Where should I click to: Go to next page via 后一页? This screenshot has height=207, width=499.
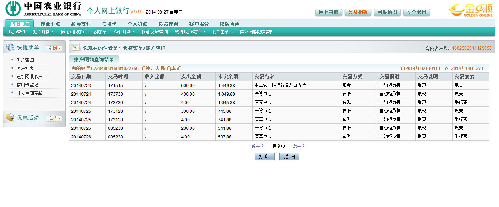(299, 146)
